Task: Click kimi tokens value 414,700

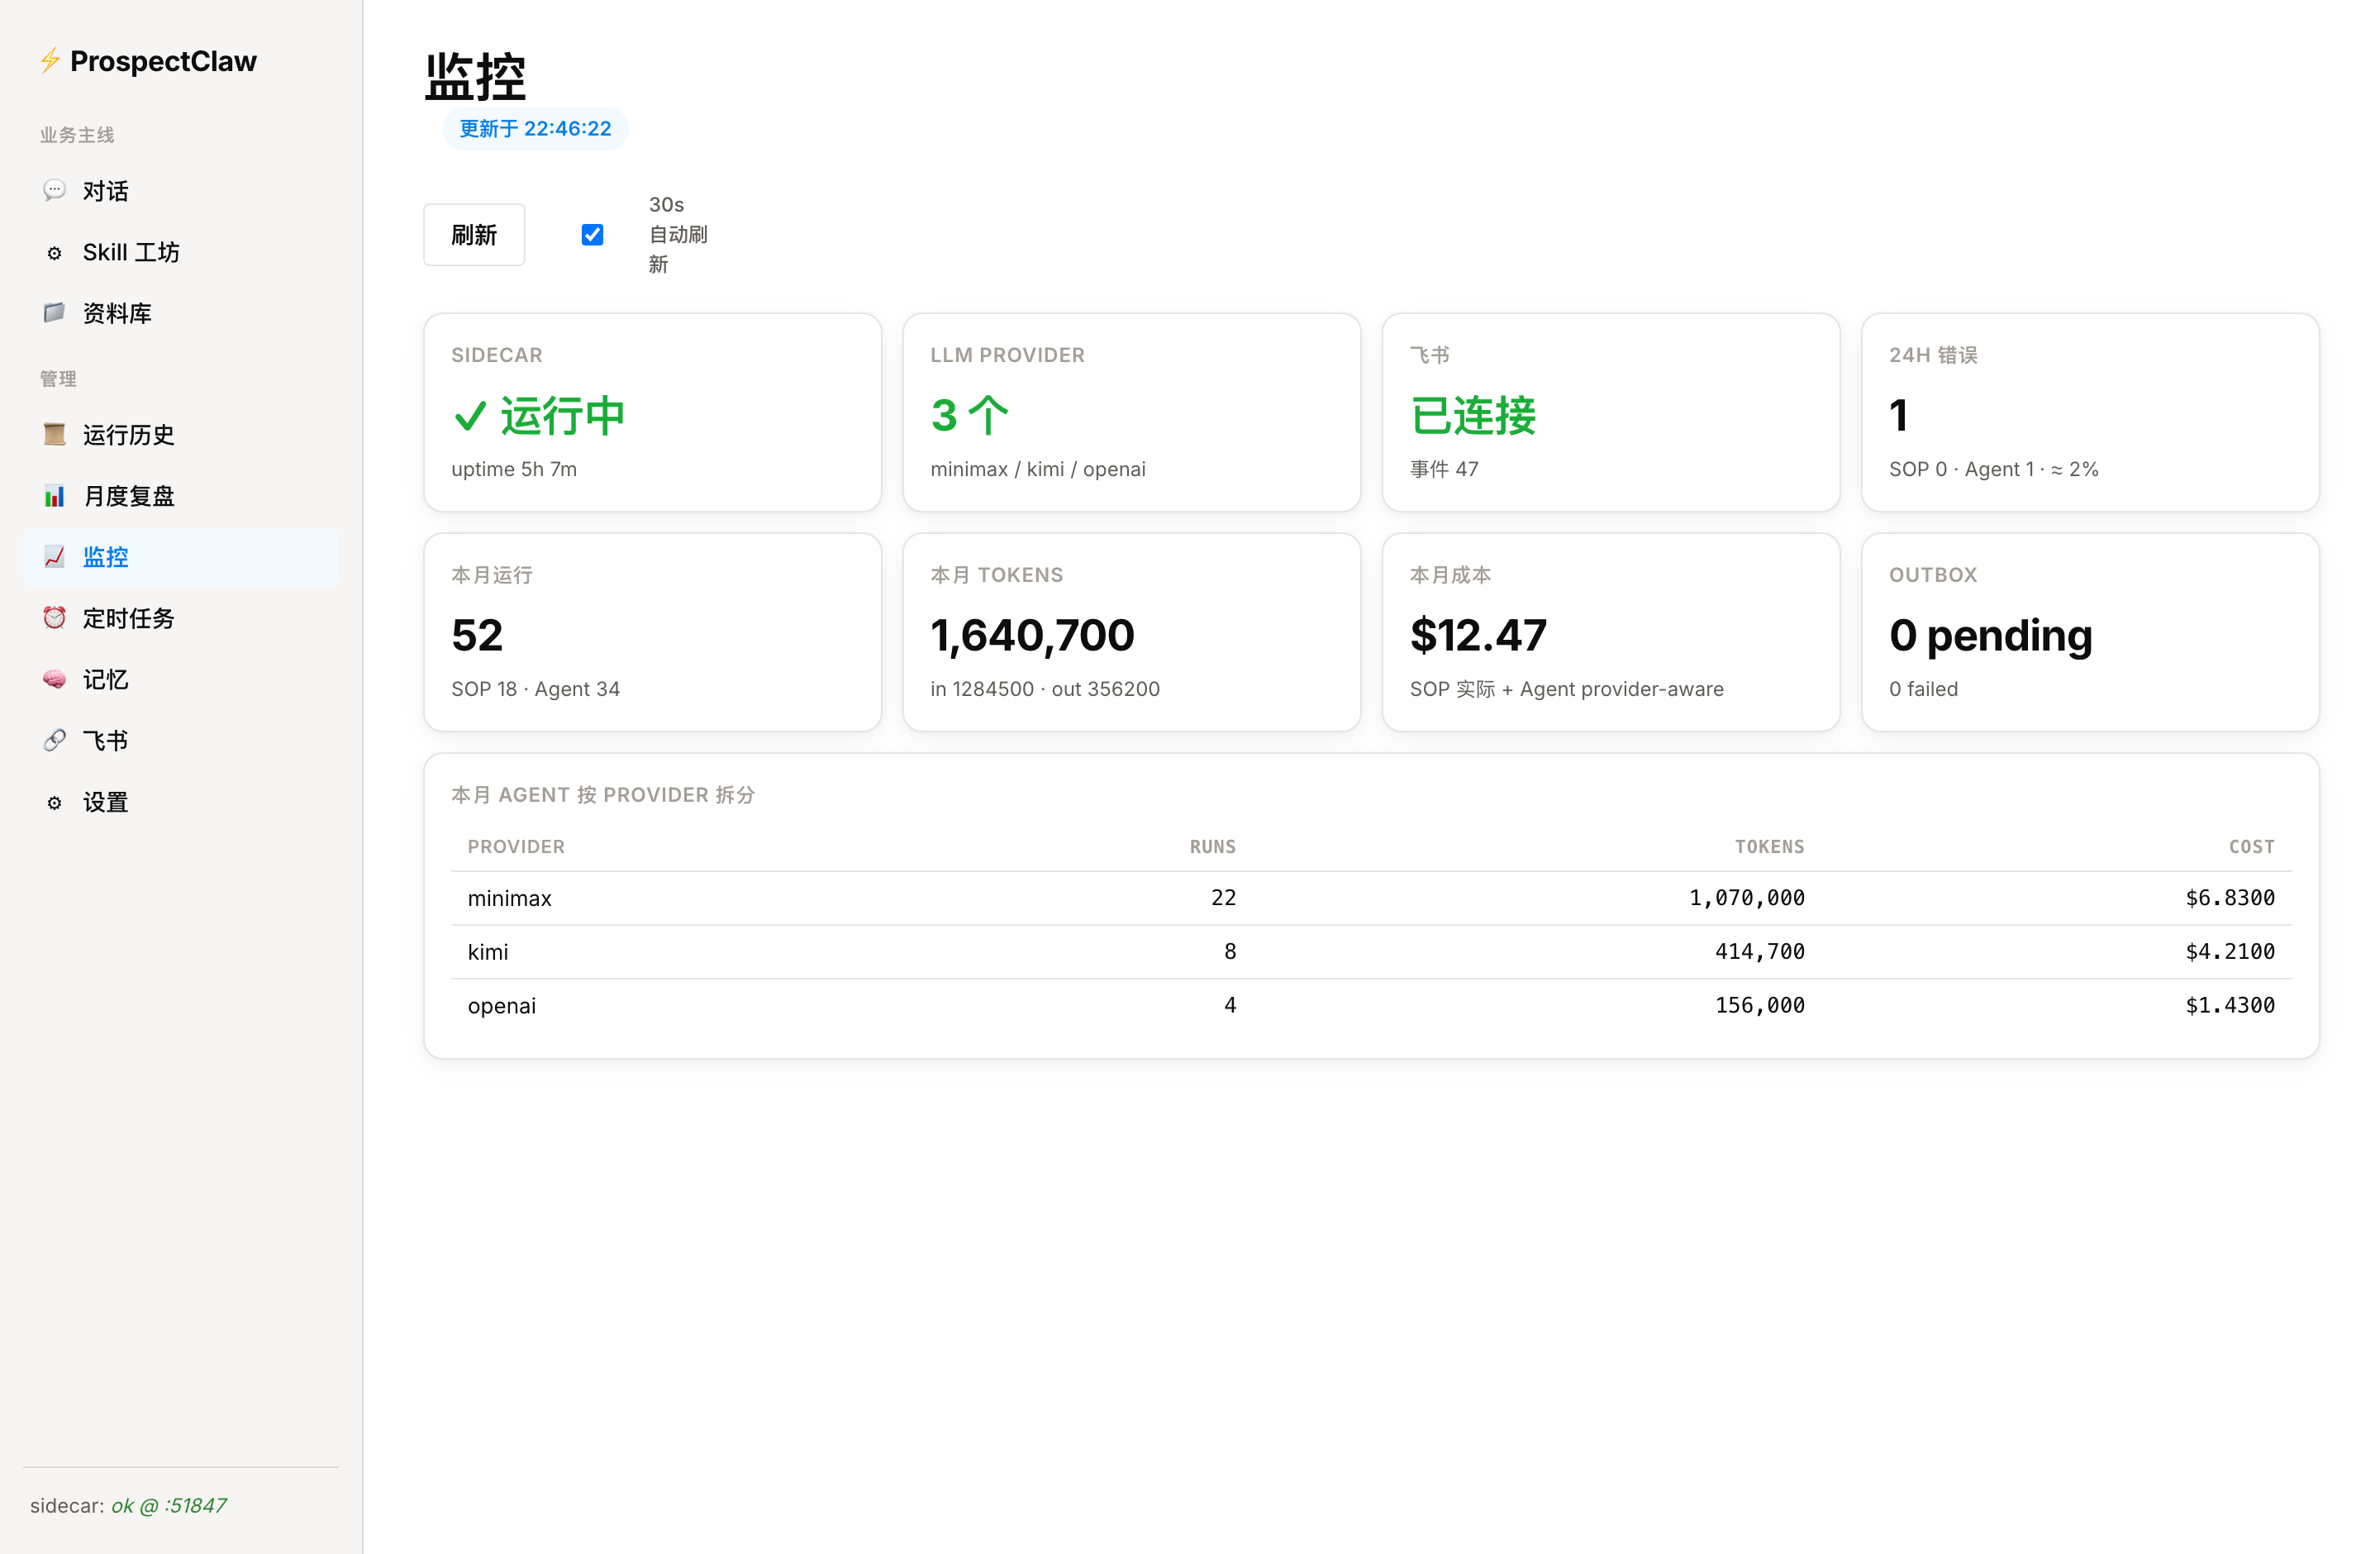Action: (x=1760, y=952)
